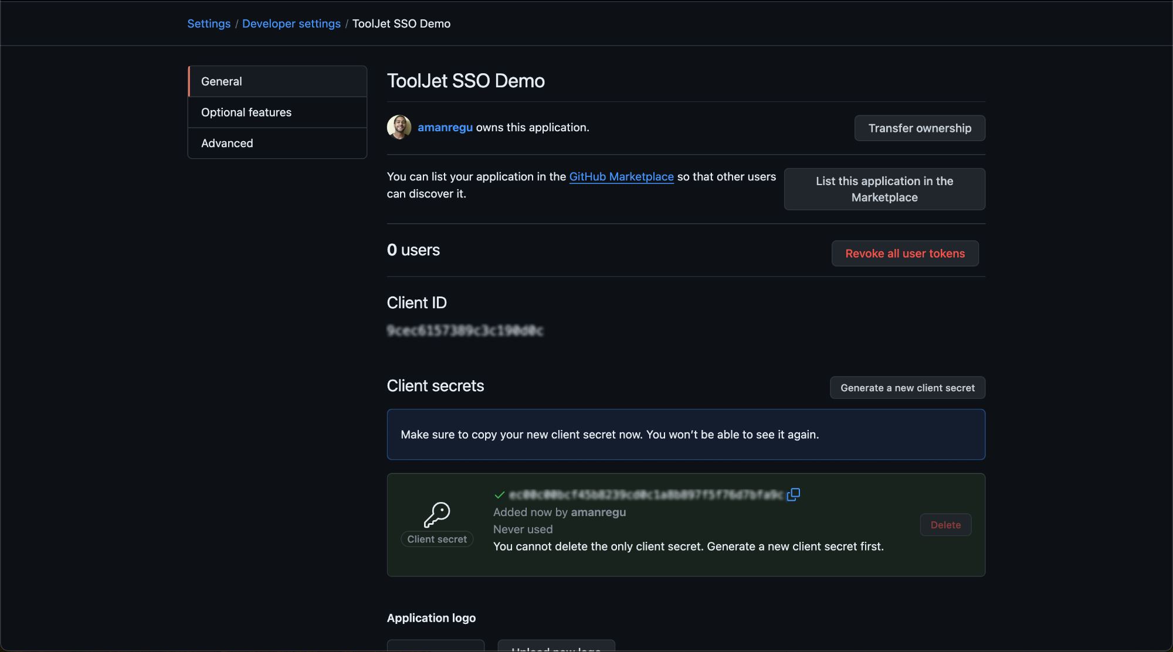Click the 0 users heading
This screenshot has width=1173, height=652.
pyautogui.click(x=413, y=250)
